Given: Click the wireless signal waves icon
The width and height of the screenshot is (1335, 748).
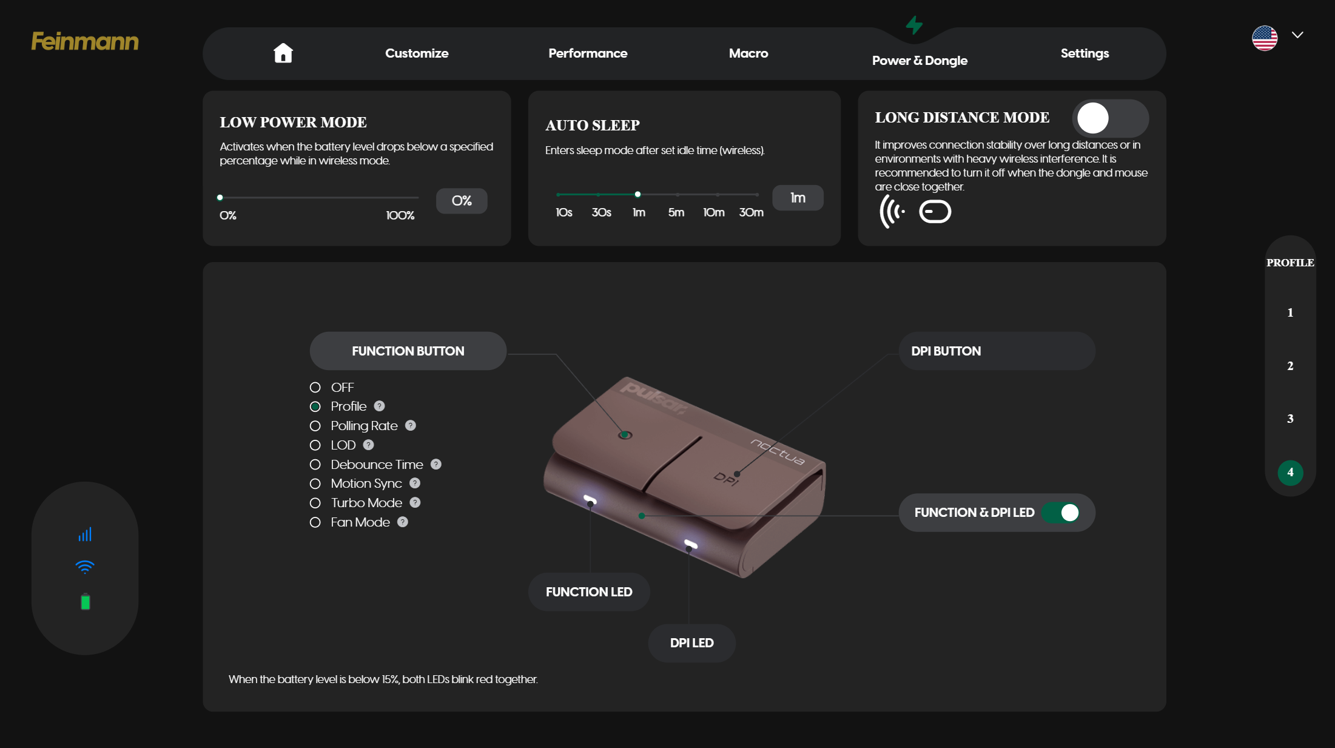Looking at the screenshot, I should point(892,212).
